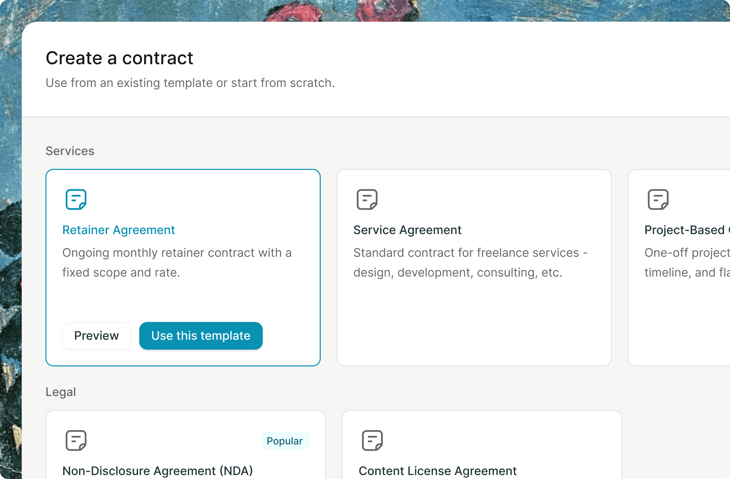Select the Retainer Agreement title
The height and width of the screenshot is (479, 730).
[x=119, y=230]
